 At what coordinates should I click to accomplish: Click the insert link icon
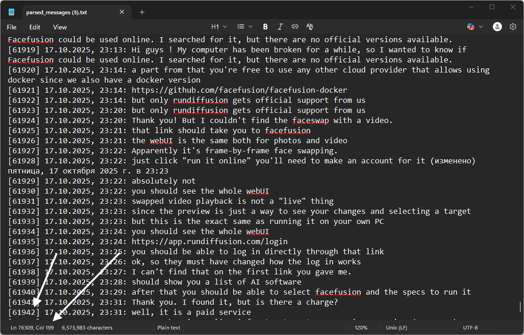click(295, 27)
